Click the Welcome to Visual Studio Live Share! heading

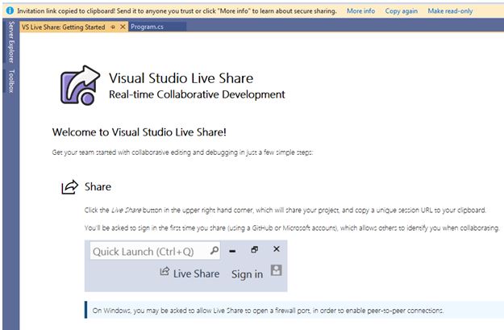tap(140, 132)
